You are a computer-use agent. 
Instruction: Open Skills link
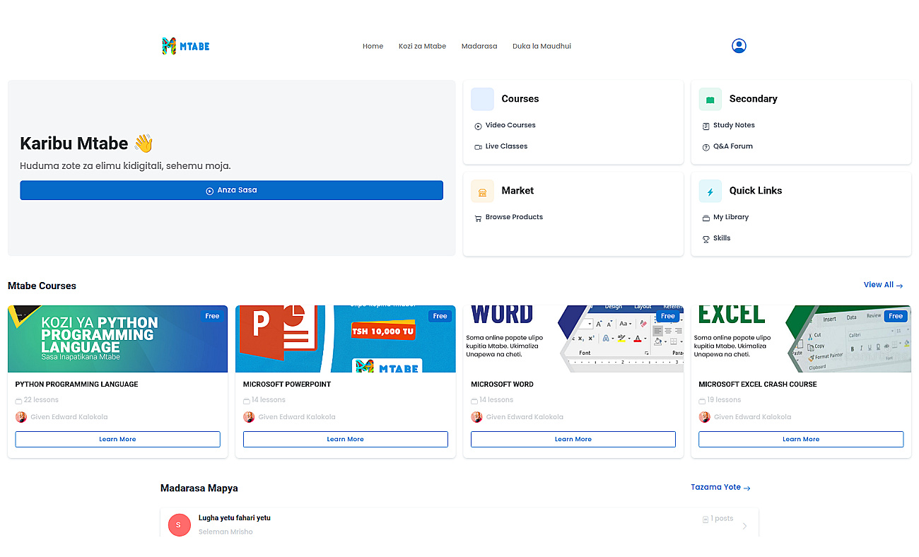(722, 238)
